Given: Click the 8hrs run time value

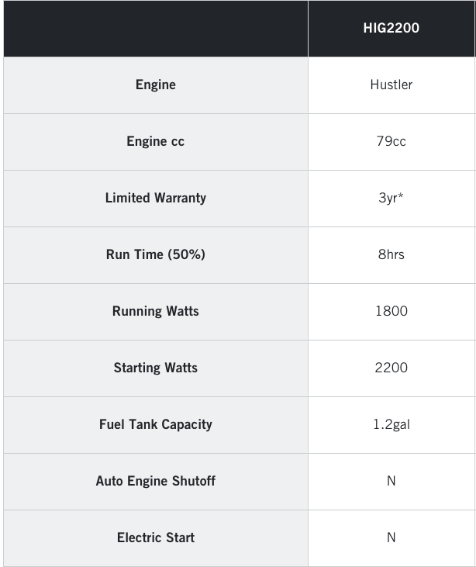Looking at the screenshot, I should 391,254.
